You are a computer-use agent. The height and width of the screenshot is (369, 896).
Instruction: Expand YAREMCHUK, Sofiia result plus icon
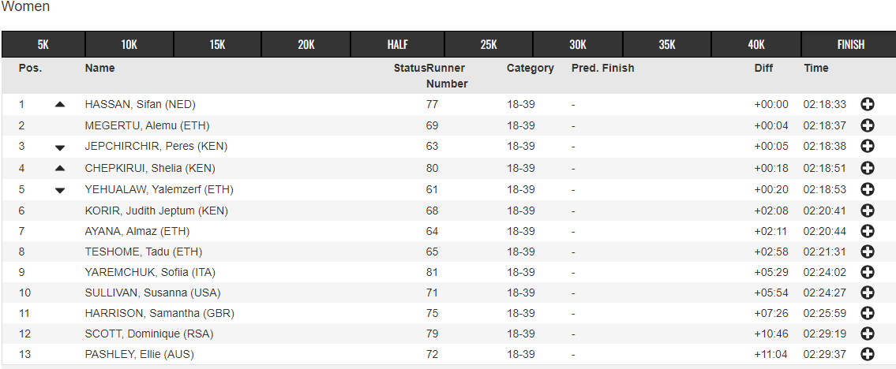[867, 272]
